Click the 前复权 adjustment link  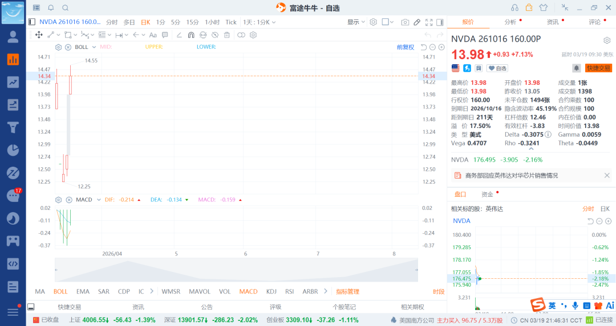click(406, 47)
